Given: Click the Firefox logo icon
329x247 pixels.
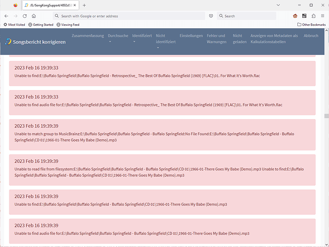Looking at the screenshot, I should click(x=15, y=5).
